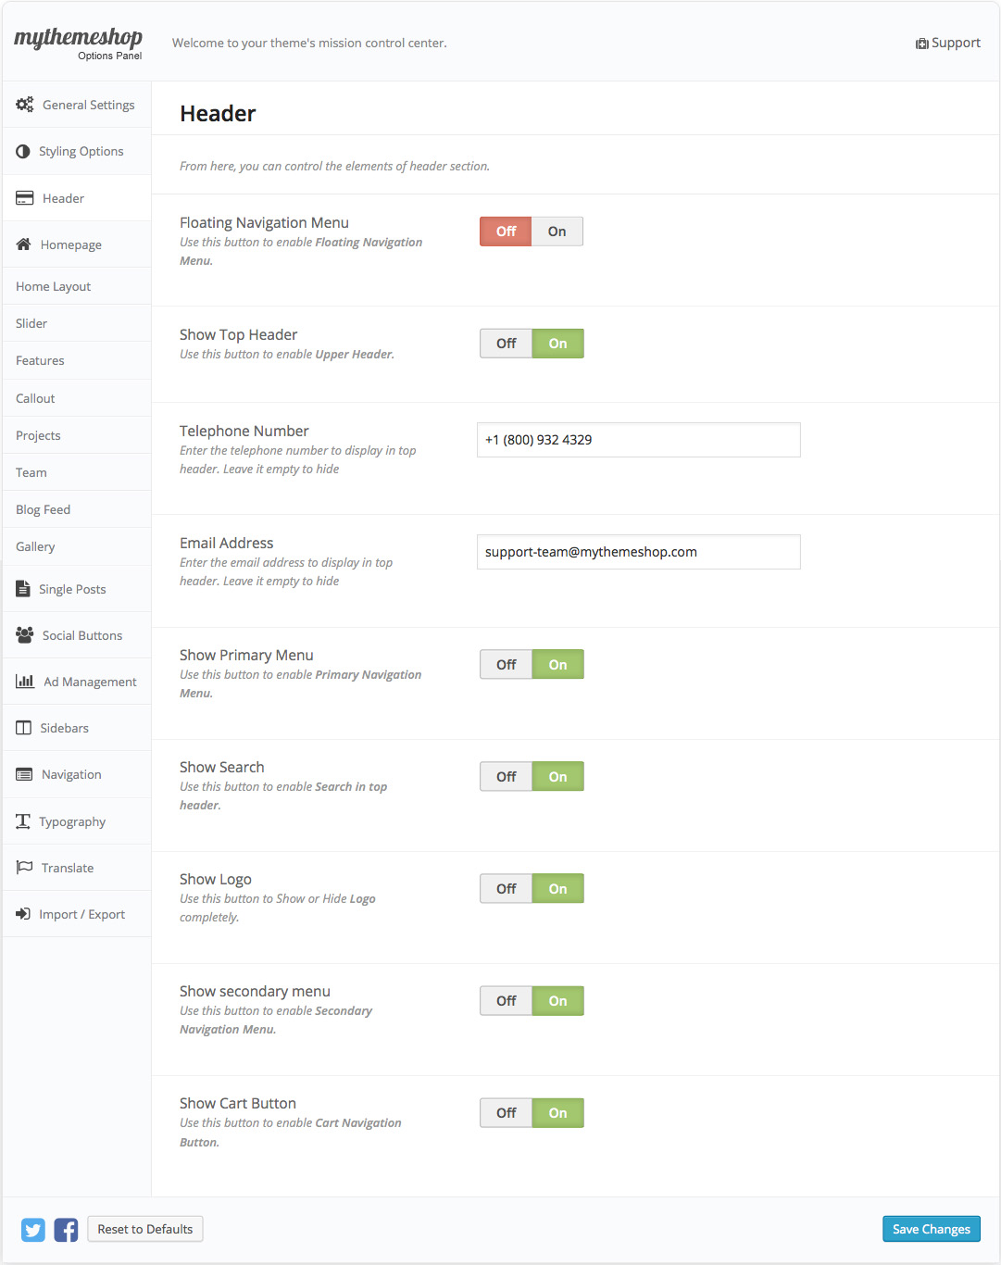Click the Header section icon
This screenshot has width=1001, height=1265.
click(x=23, y=197)
